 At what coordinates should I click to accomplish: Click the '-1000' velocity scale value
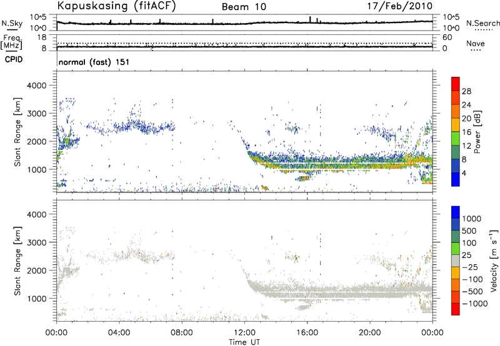(x=475, y=304)
